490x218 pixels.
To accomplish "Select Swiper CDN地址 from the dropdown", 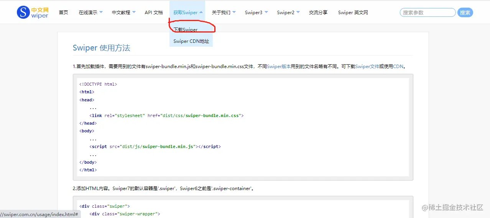I will (x=191, y=41).
